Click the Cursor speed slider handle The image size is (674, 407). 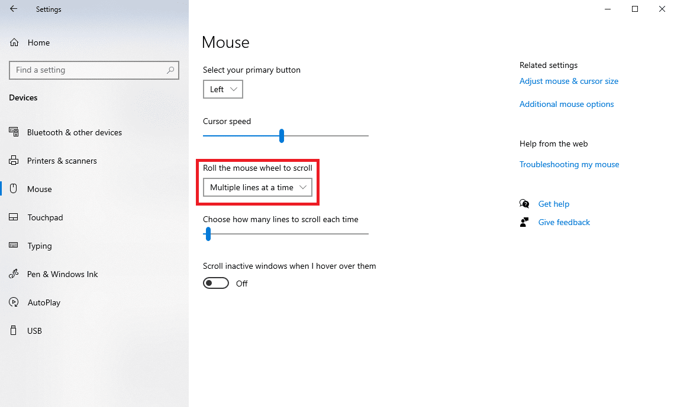282,135
